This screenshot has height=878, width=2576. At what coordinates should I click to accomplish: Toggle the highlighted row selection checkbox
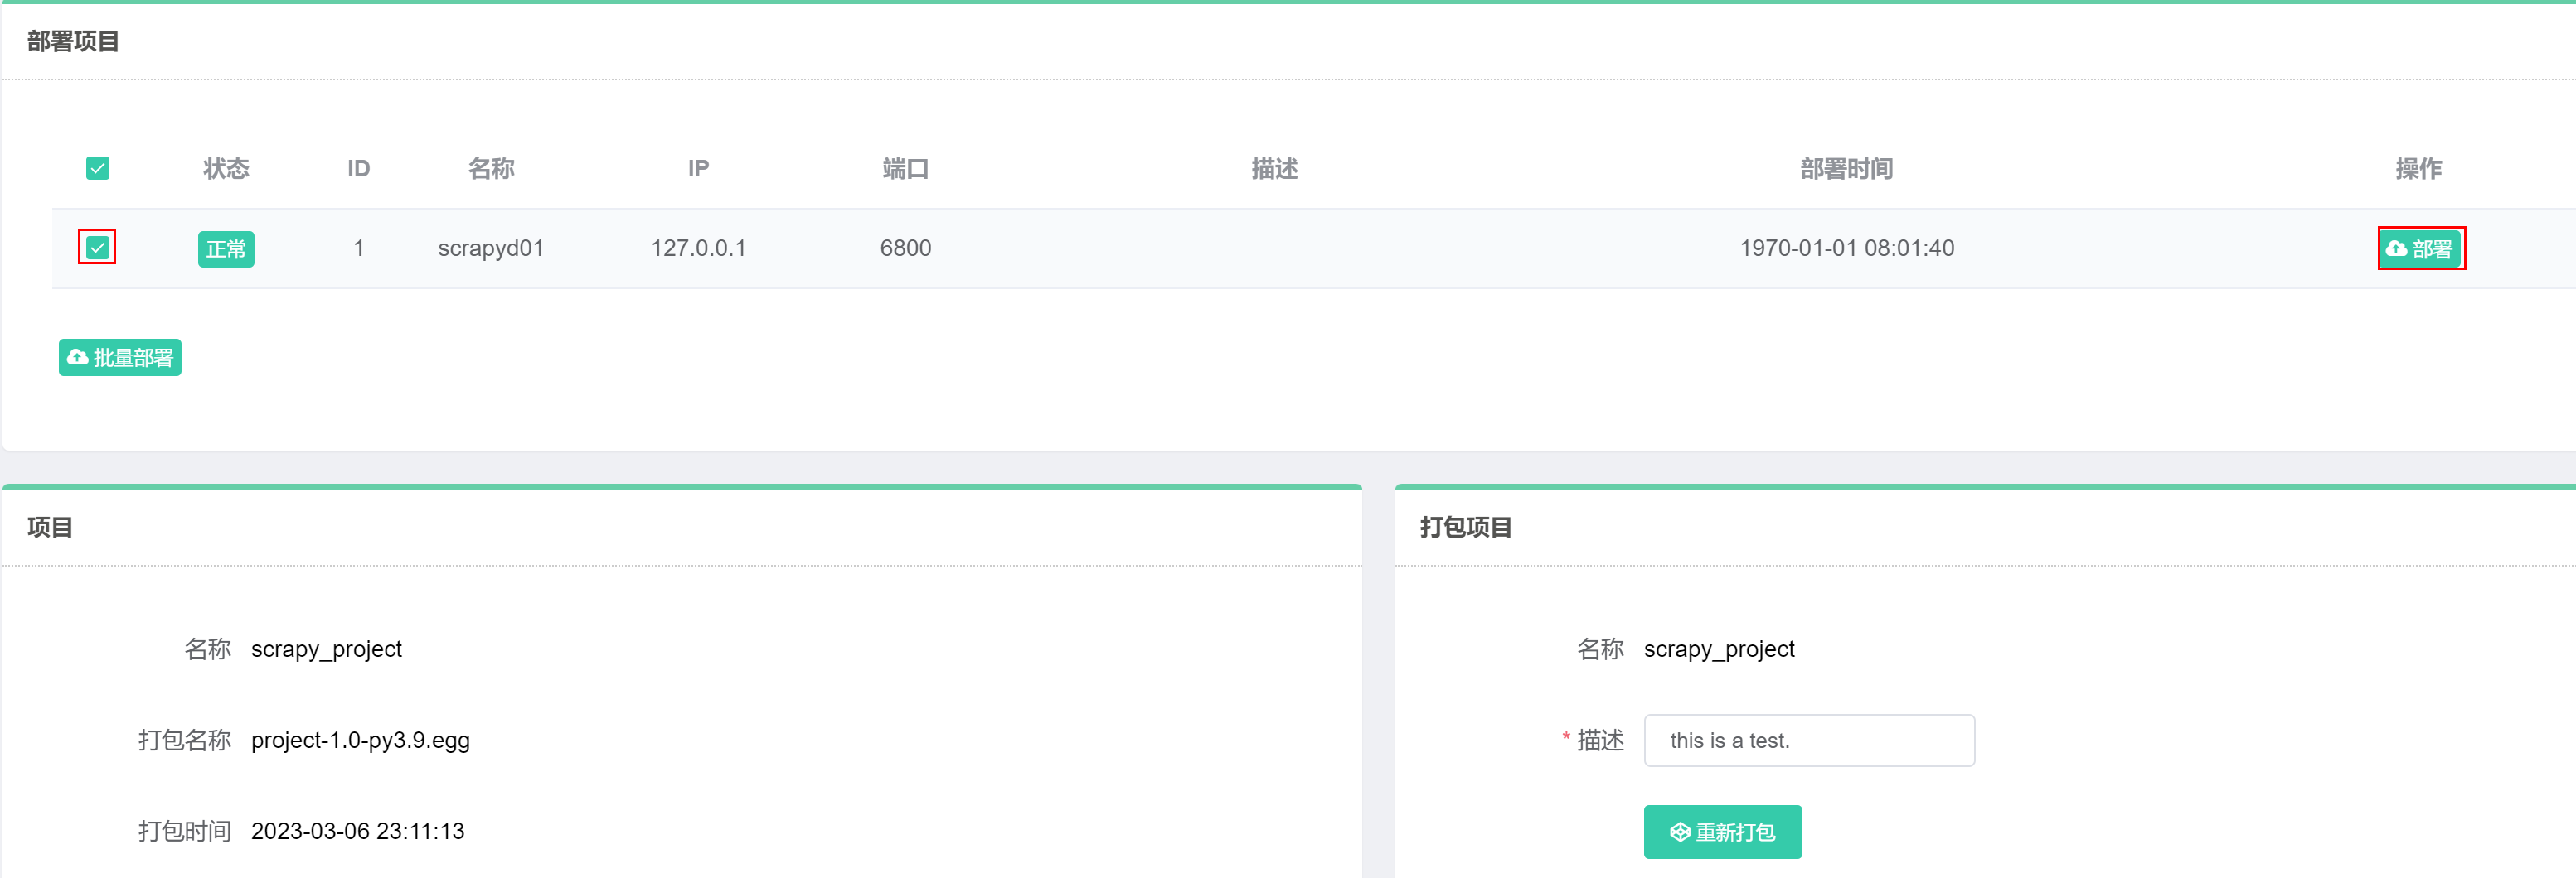pyautogui.click(x=97, y=248)
